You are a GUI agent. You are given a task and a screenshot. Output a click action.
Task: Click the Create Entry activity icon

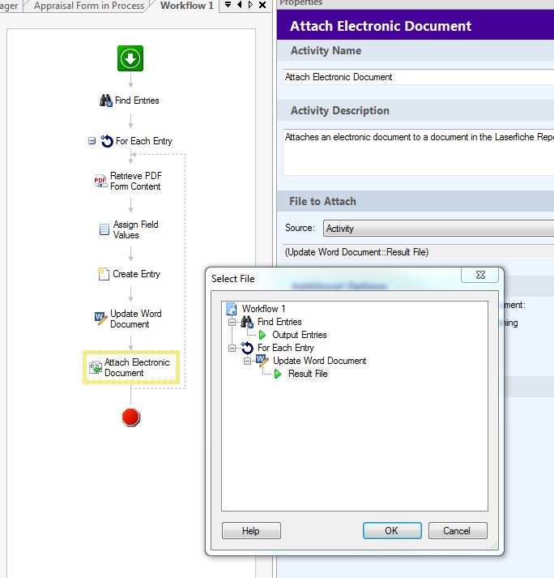click(104, 274)
